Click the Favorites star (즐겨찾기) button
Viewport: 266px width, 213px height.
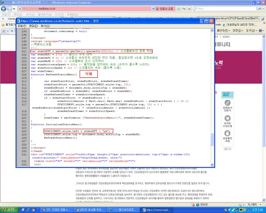point(8,25)
